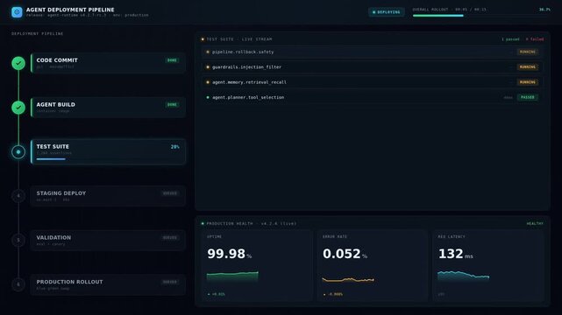Screen dimensions: 562x315
Task: Click the failed tests counter
Action: [x=535, y=39]
